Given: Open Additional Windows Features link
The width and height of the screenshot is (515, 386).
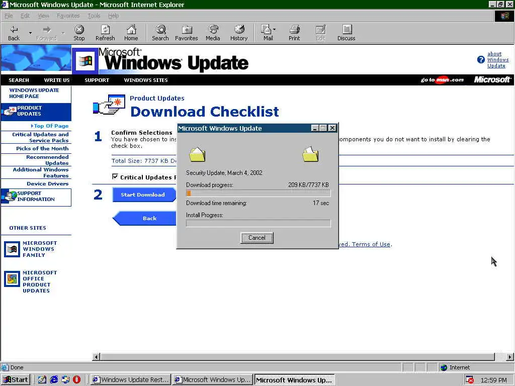Looking at the screenshot, I should (41, 172).
